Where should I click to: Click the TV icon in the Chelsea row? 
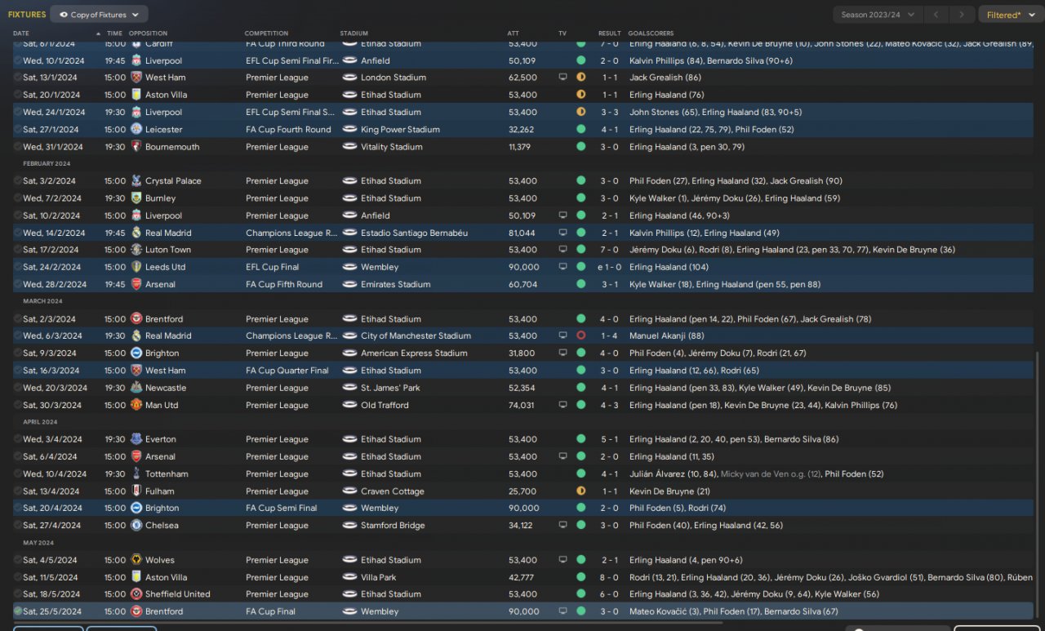tap(563, 526)
